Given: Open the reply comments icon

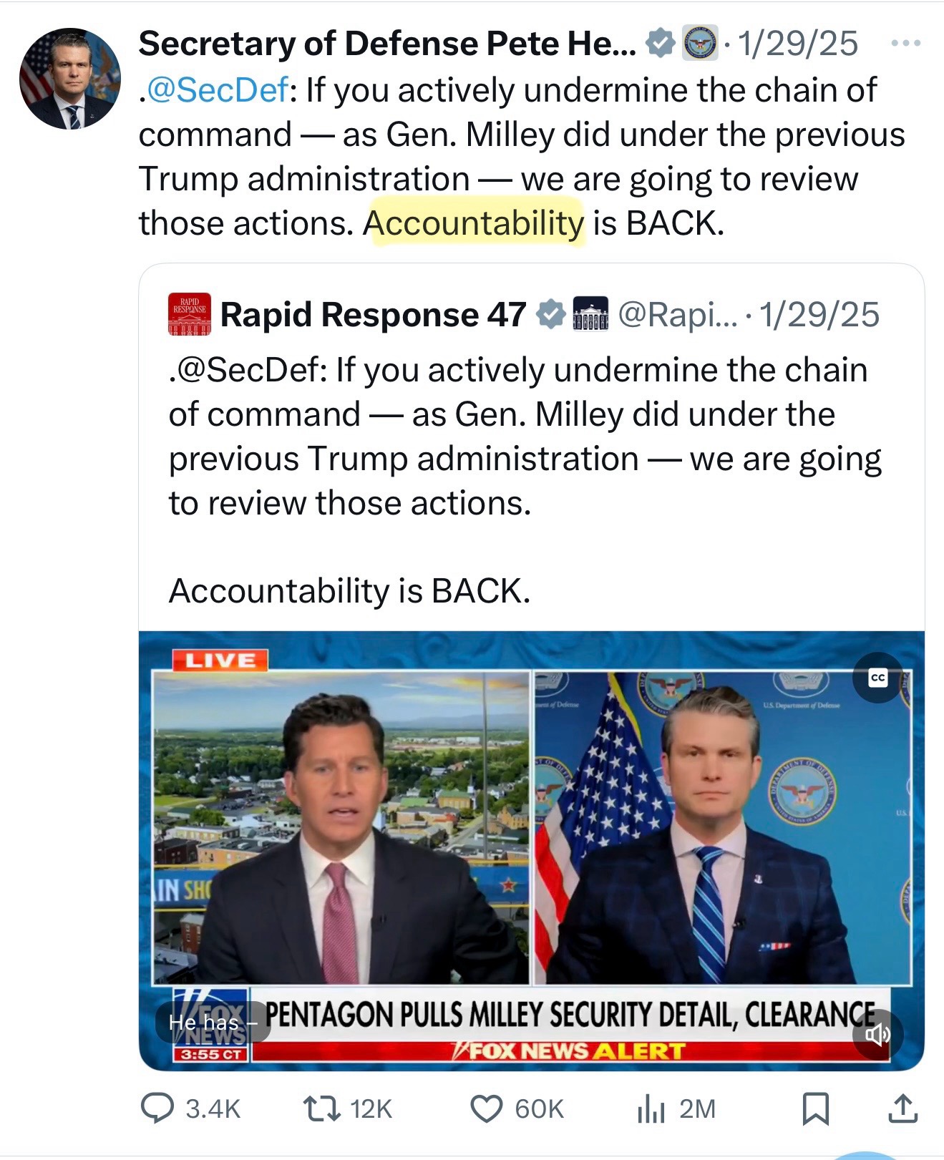Looking at the screenshot, I should (x=157, y=1108).
